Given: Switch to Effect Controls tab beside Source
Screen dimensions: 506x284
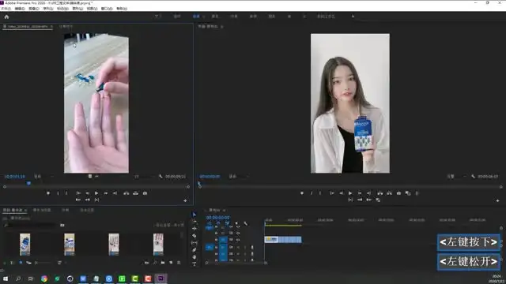Looking at the screenshot, I should click(66, 26).
